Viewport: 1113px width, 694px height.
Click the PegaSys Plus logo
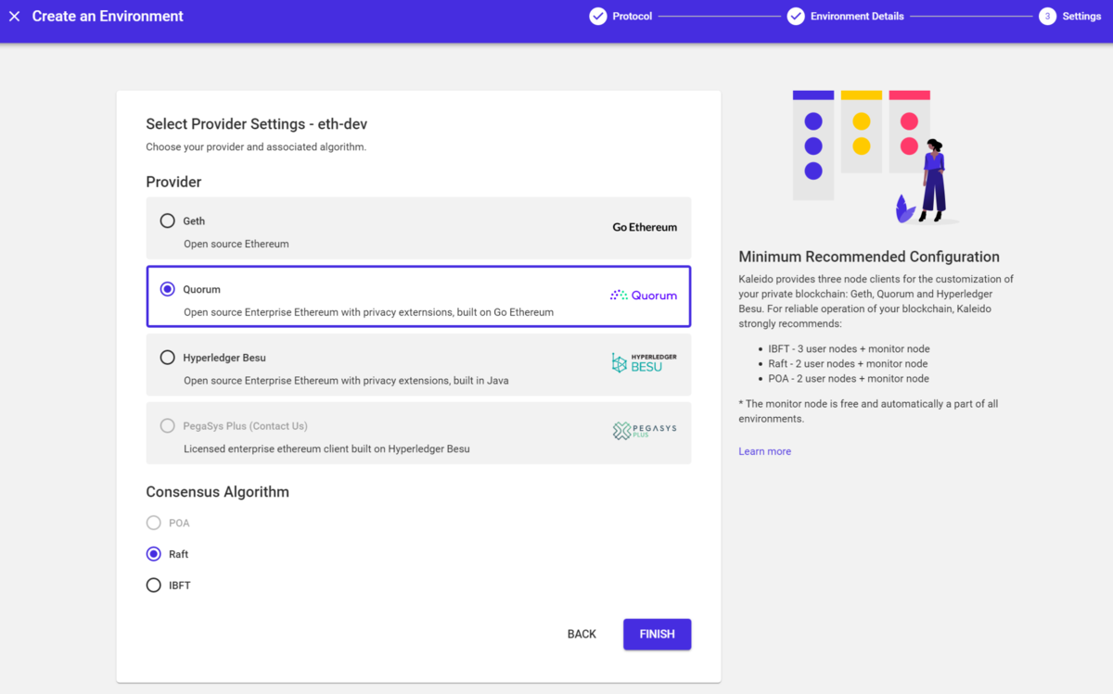pos(645,431)
